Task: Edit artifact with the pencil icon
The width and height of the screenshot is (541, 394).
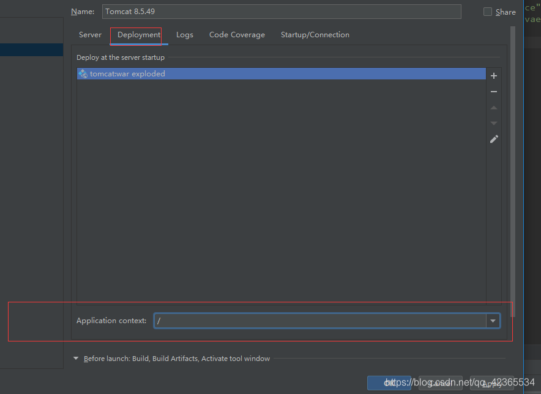Action: (x=494, y=139)
